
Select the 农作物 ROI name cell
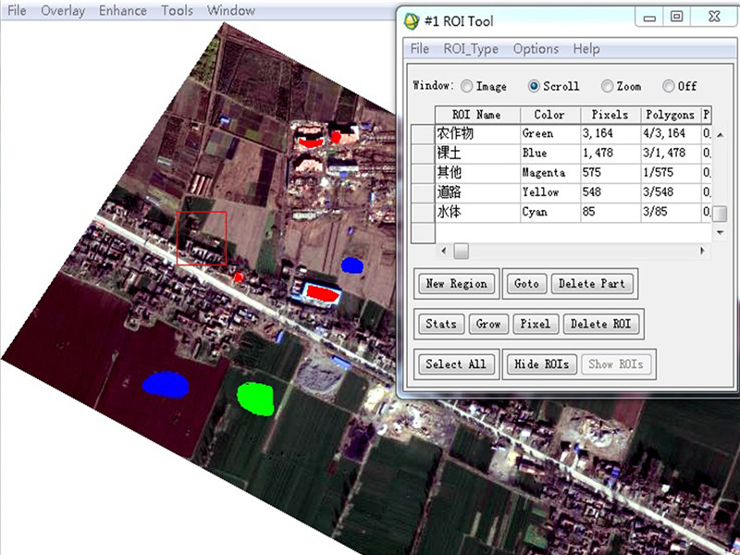click(x=477, y=133)
